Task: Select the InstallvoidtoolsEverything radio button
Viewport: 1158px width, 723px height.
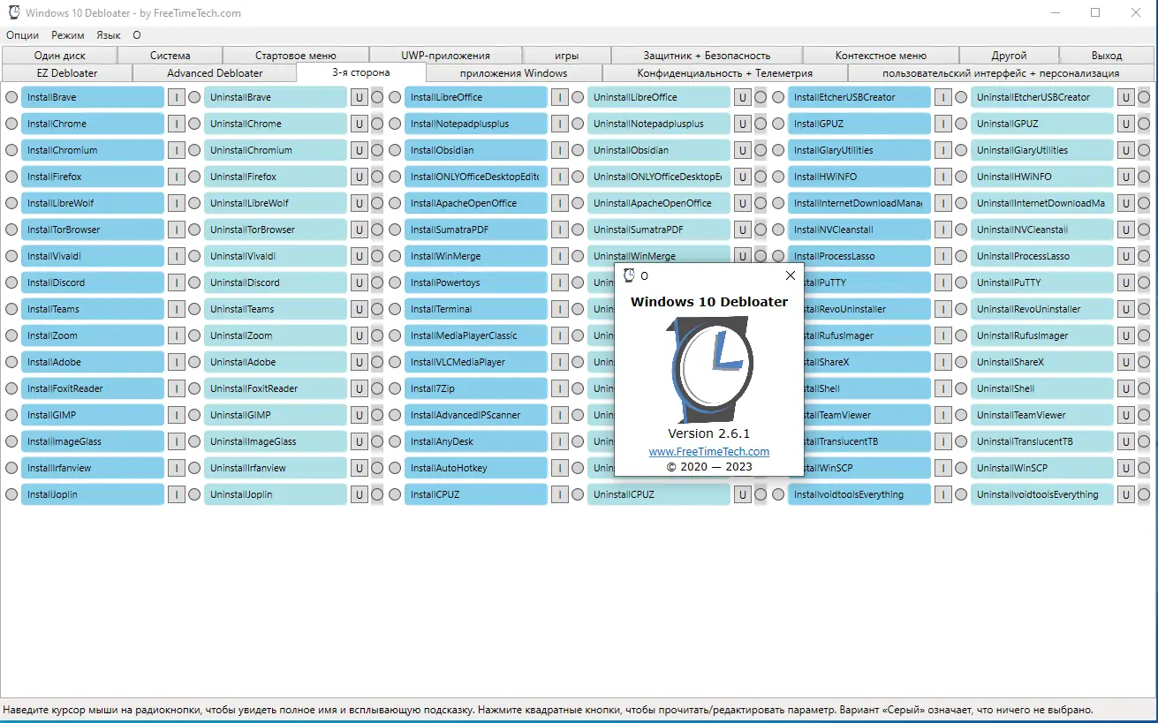Action: pos(778,494)
